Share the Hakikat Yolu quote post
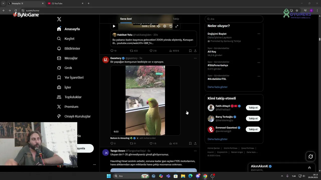 (195, 51)
